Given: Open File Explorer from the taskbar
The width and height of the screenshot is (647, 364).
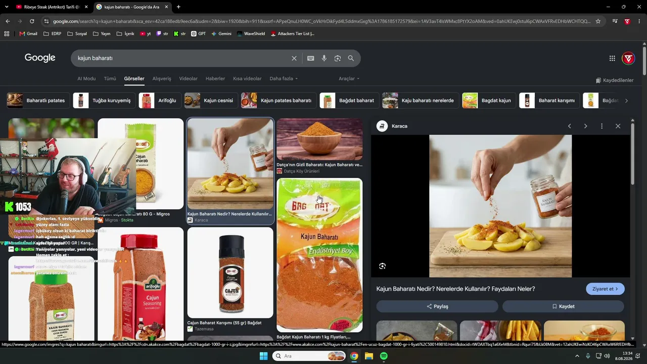Looking at the screenshot, I should tap(369, 356).
